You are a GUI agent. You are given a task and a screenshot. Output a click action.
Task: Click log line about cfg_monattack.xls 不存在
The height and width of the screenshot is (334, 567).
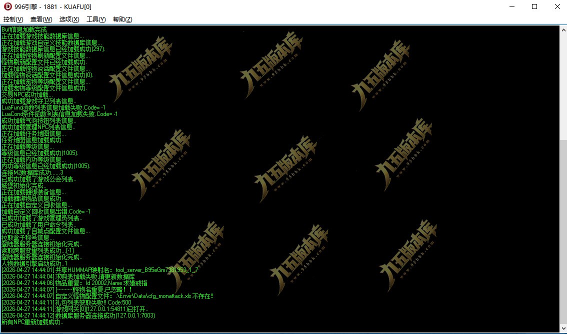[x=108, y=296]
